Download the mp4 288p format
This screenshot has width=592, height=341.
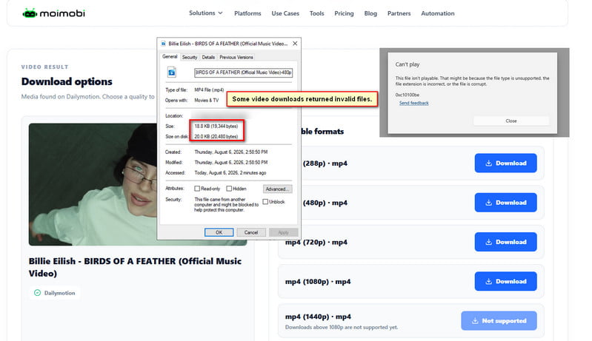[x=505, y=163]
